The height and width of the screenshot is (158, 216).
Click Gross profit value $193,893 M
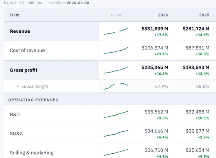click(x=196, y=68)
